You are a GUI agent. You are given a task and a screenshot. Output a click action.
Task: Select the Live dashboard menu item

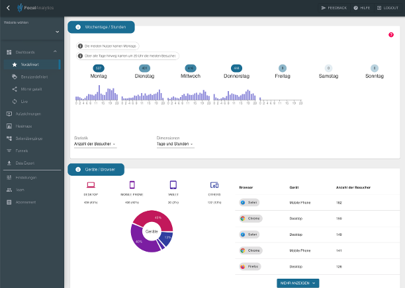tap(24, 101)
